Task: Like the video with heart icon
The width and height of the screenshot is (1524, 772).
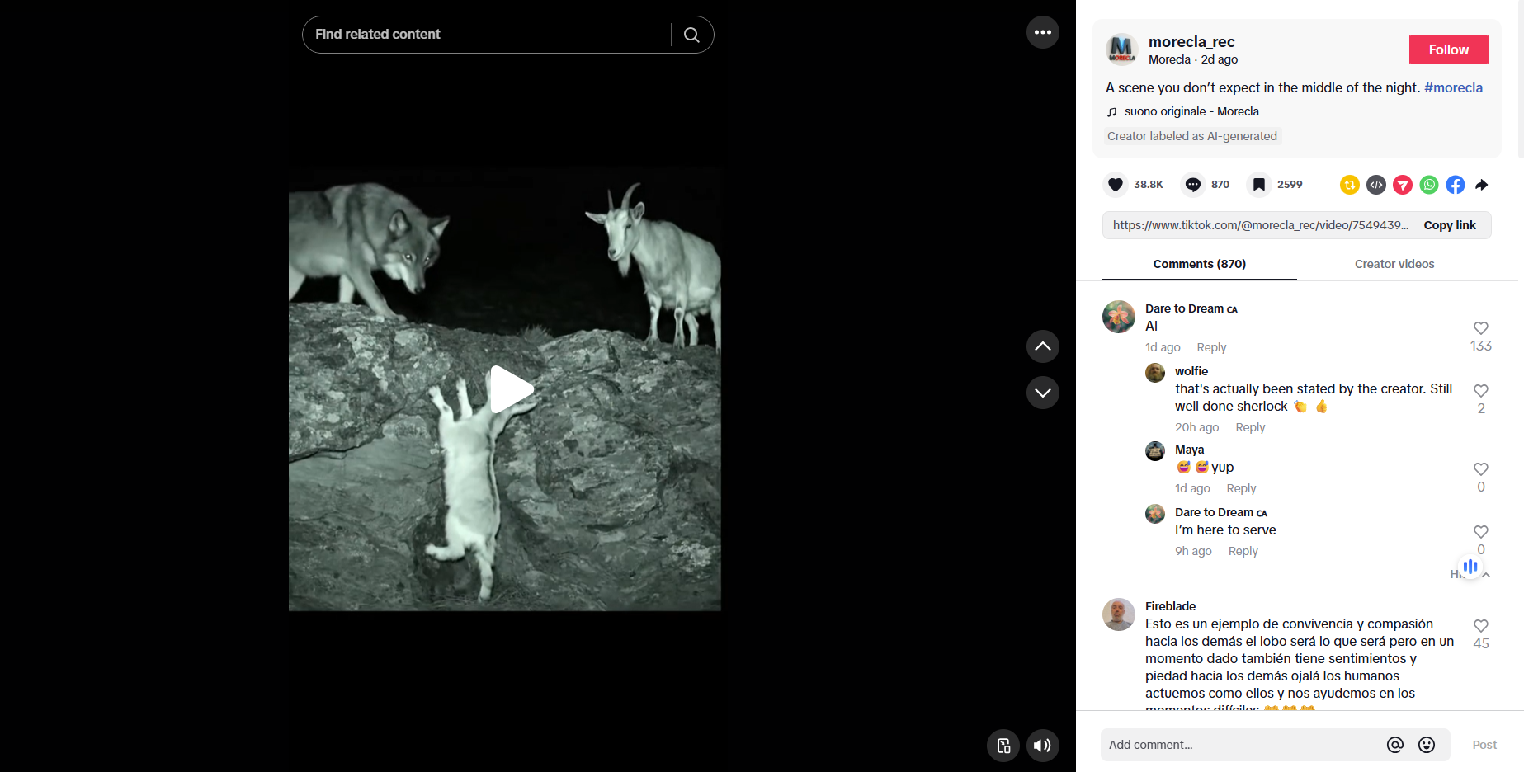Action: pyautogui.click(x=1116, y=185)
